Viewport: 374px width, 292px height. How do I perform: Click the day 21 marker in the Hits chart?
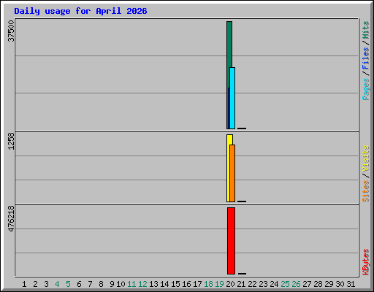point(242,128)
